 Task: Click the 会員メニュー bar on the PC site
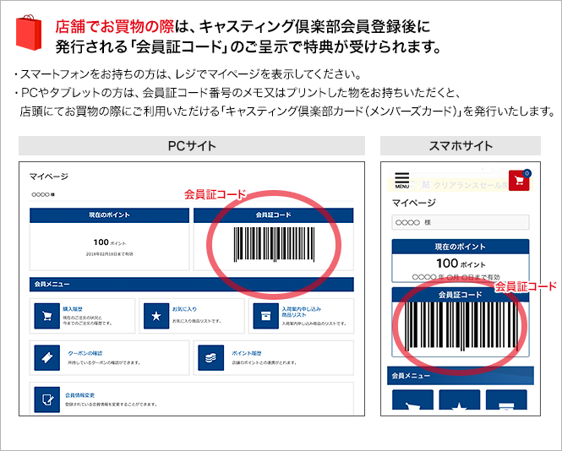pyautogui.click(x=192, y=284)
